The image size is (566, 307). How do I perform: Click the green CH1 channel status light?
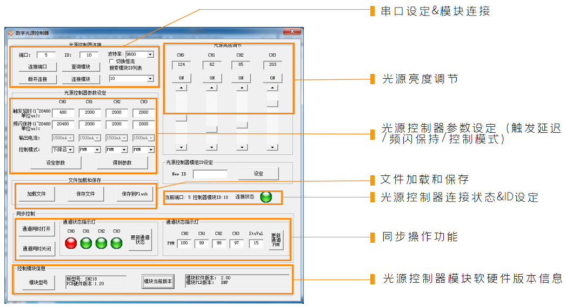point(86,243)
